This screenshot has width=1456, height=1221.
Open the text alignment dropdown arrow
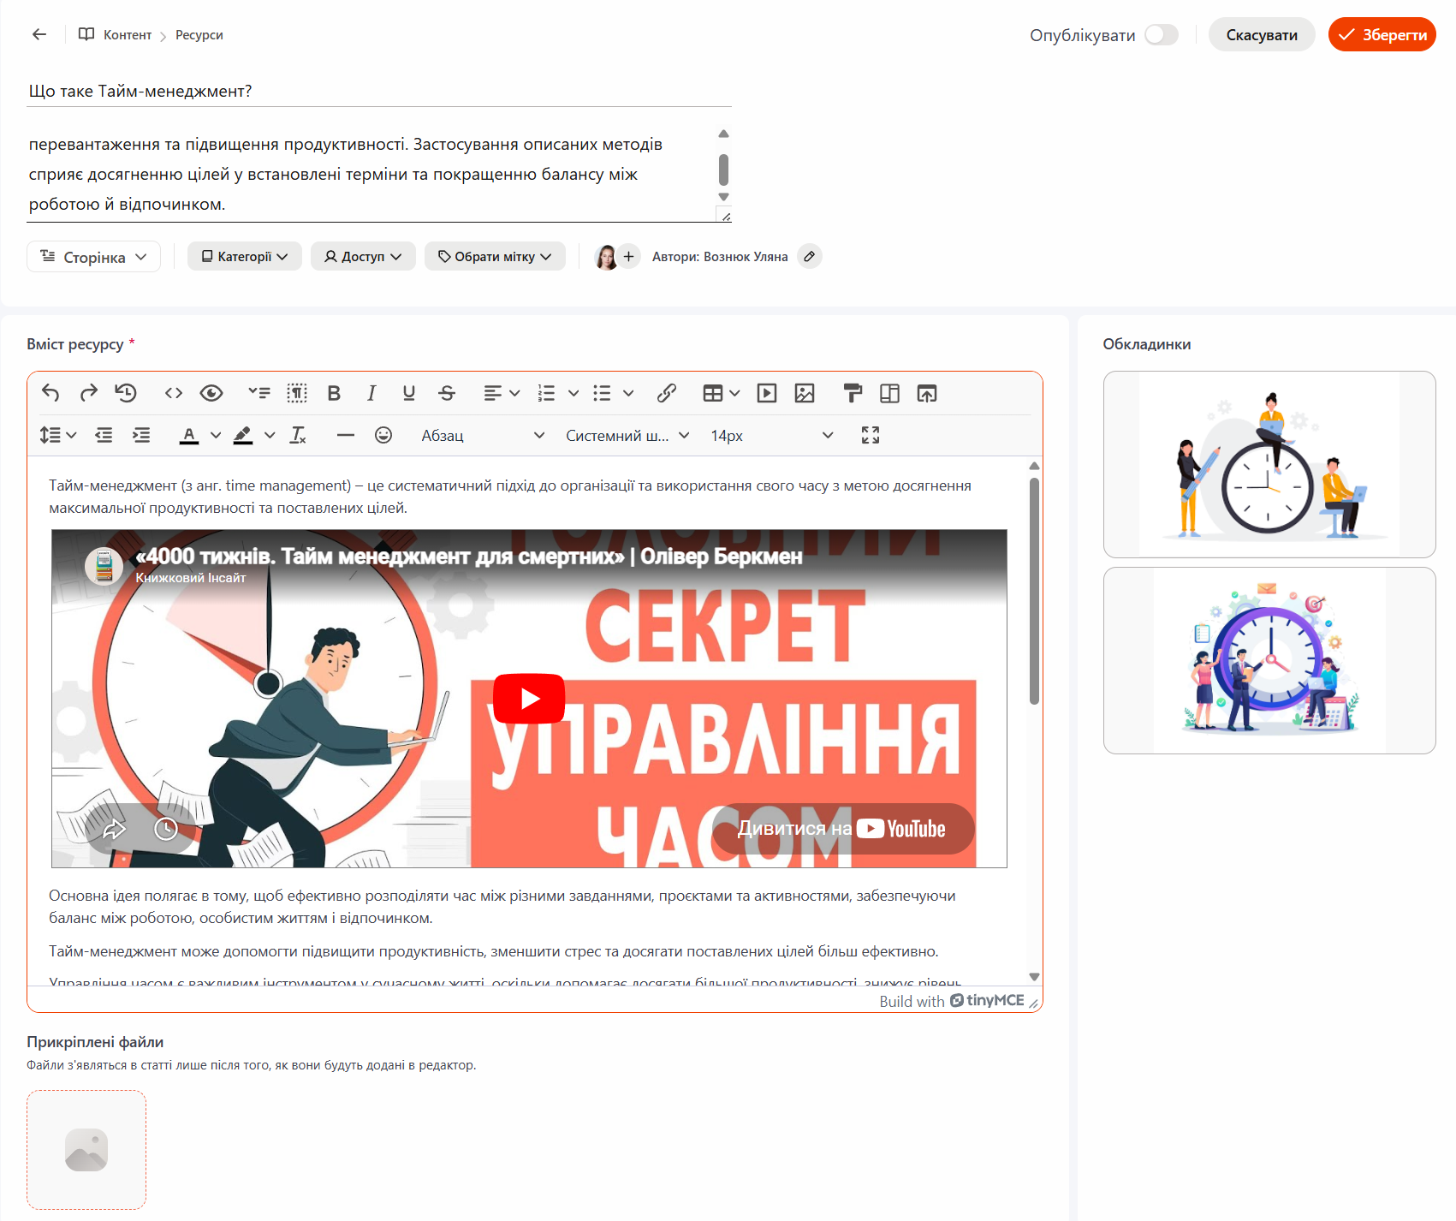click(x=514, y=393)
